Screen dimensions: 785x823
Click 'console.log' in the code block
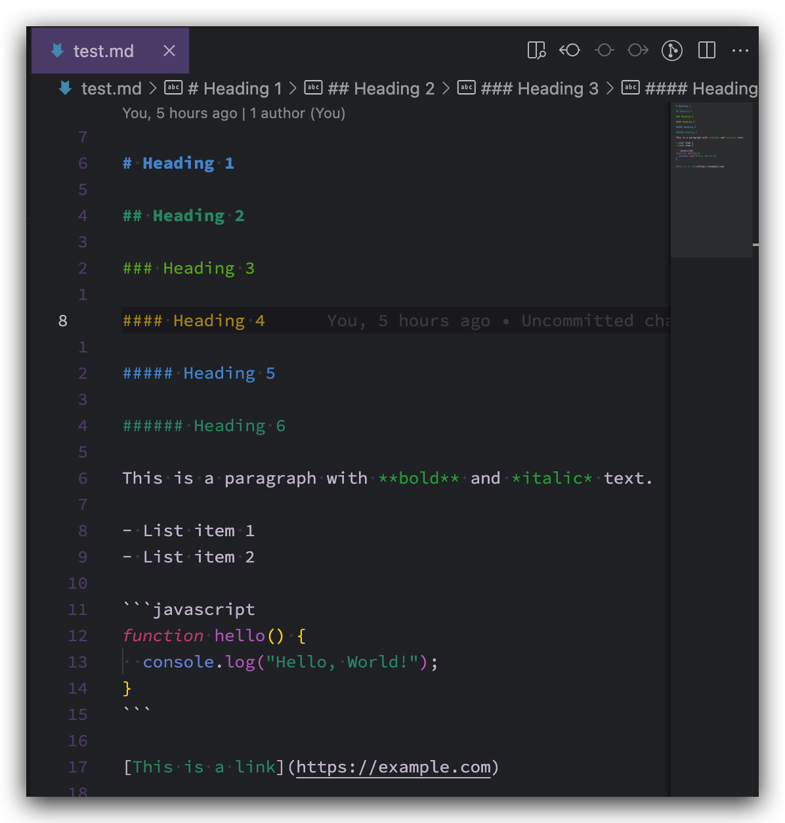199,662
